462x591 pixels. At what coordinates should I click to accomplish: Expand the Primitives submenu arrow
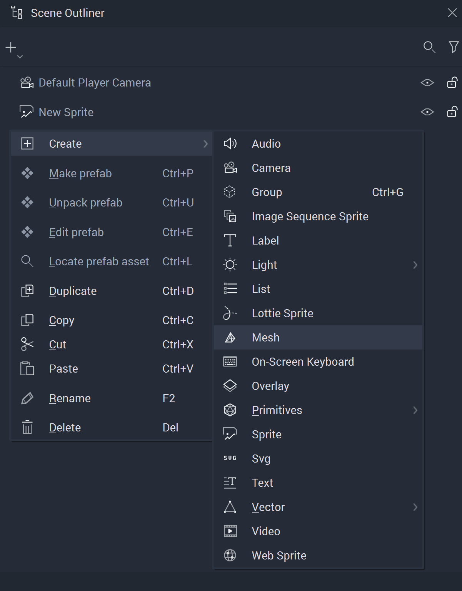(x=415, y=410)
